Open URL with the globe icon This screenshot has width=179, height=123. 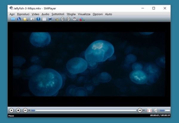19,19
